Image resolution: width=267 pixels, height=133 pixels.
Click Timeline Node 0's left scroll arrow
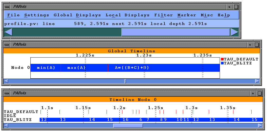6,126
